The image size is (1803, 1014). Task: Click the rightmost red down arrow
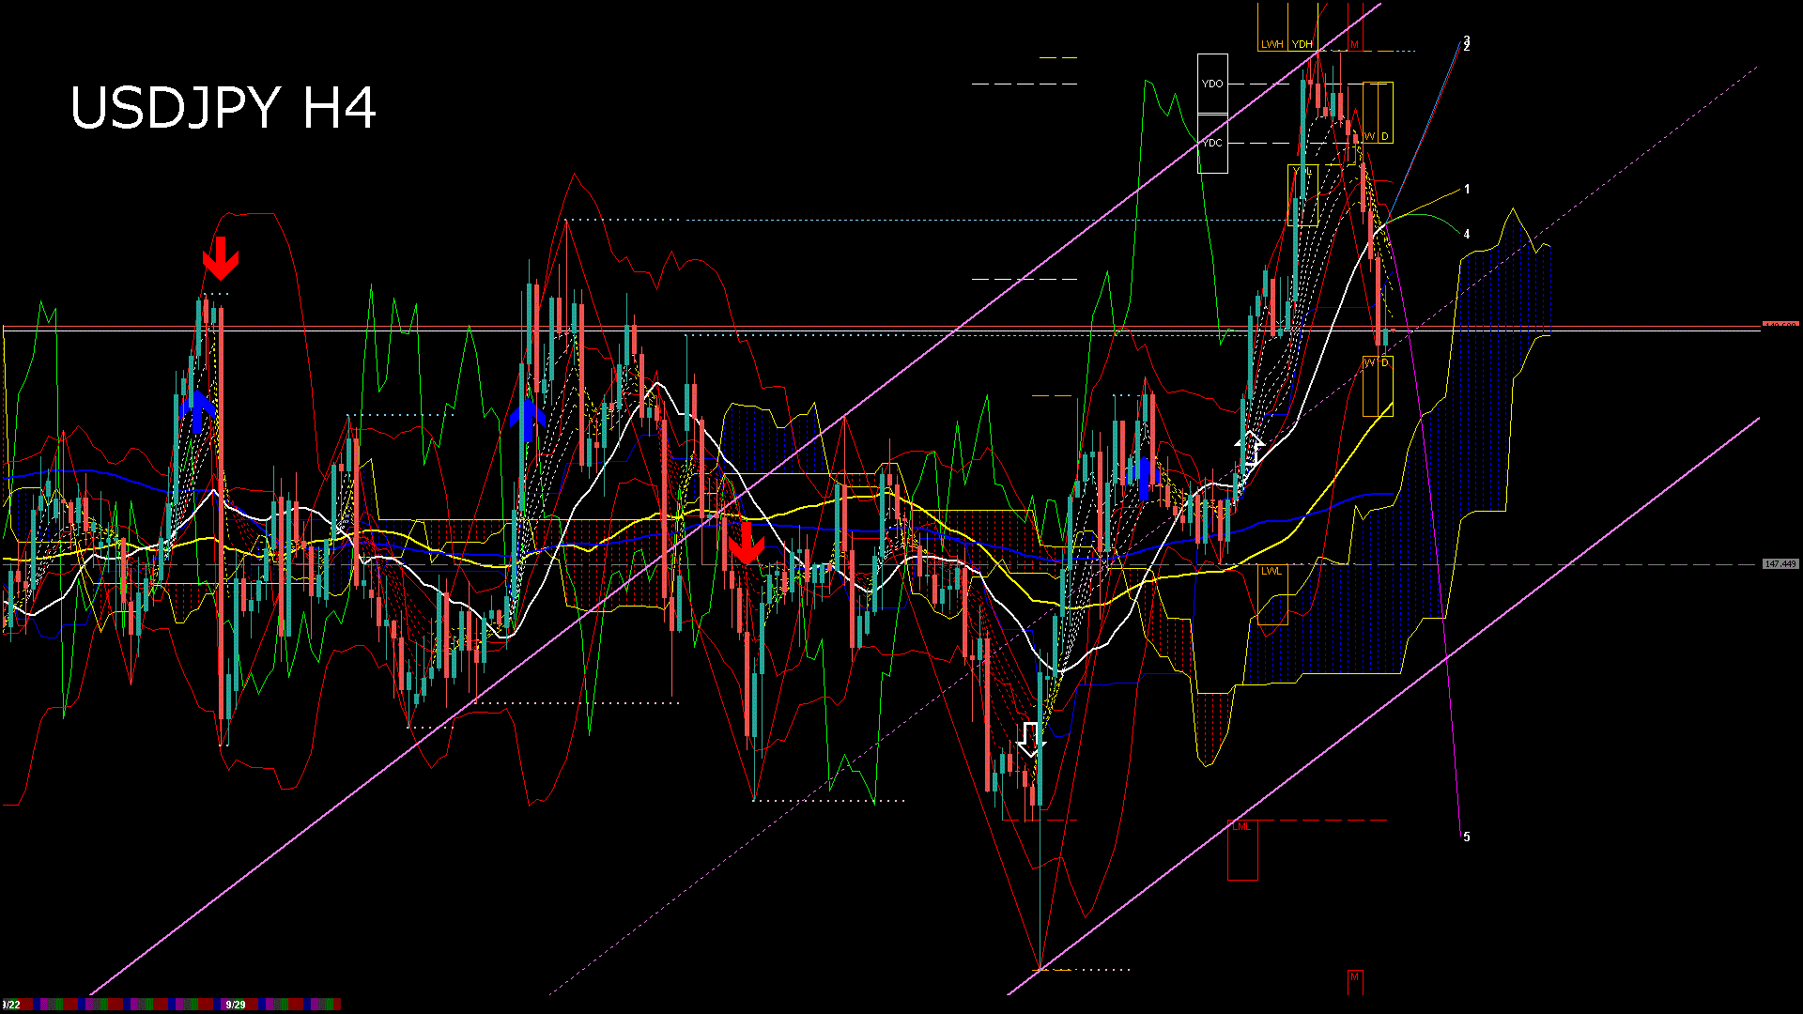pos(746,543)
